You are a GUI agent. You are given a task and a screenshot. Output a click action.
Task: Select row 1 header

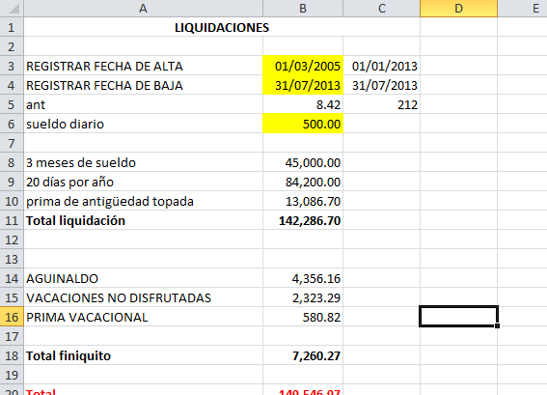(12, 27)
